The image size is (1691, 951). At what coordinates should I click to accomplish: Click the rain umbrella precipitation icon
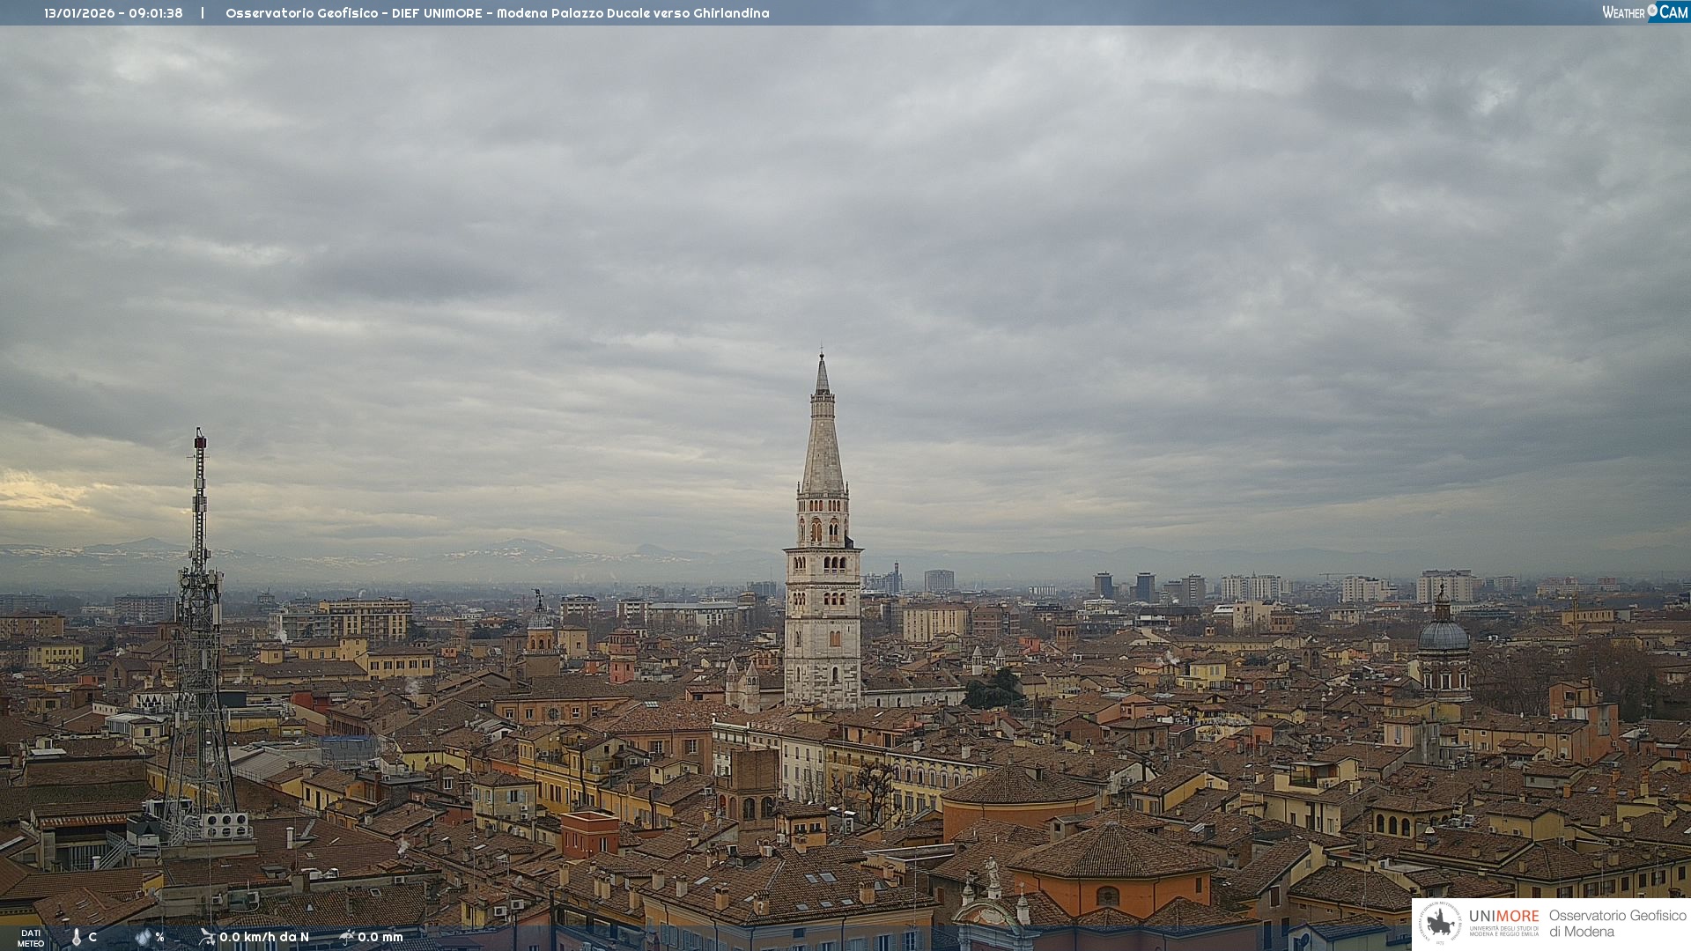(x=346, y=936)
